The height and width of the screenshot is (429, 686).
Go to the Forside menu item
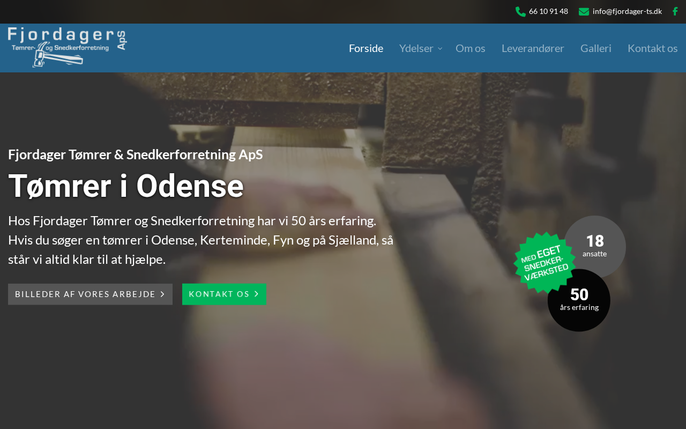[366, 48]
